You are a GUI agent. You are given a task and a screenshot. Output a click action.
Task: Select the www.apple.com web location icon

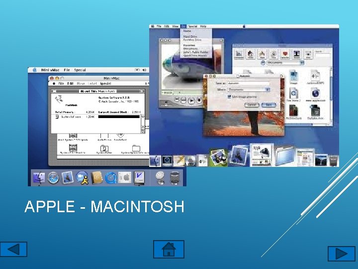315,95
